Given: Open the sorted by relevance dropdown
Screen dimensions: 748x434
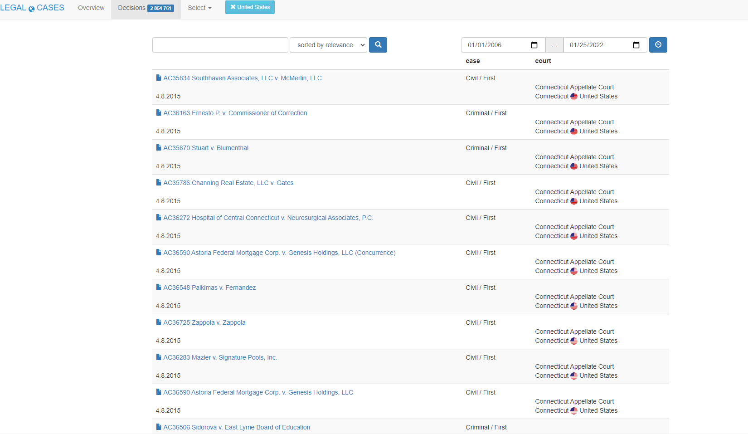Looking at the screenshot, I should click(328, 45).
